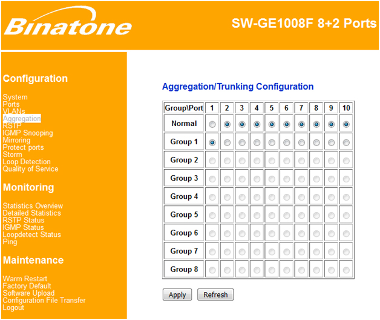Open Quality of Service settings

pos(31,169)
